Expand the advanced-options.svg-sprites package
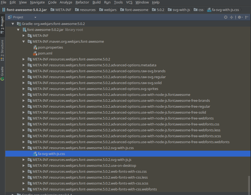 pyautogui.click(x=23, y=89)
